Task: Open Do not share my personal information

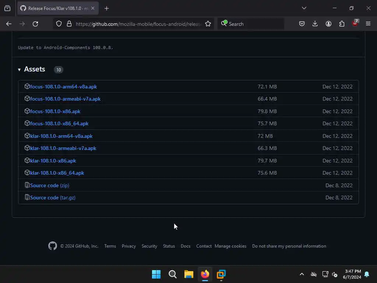Action: point(289,246)
